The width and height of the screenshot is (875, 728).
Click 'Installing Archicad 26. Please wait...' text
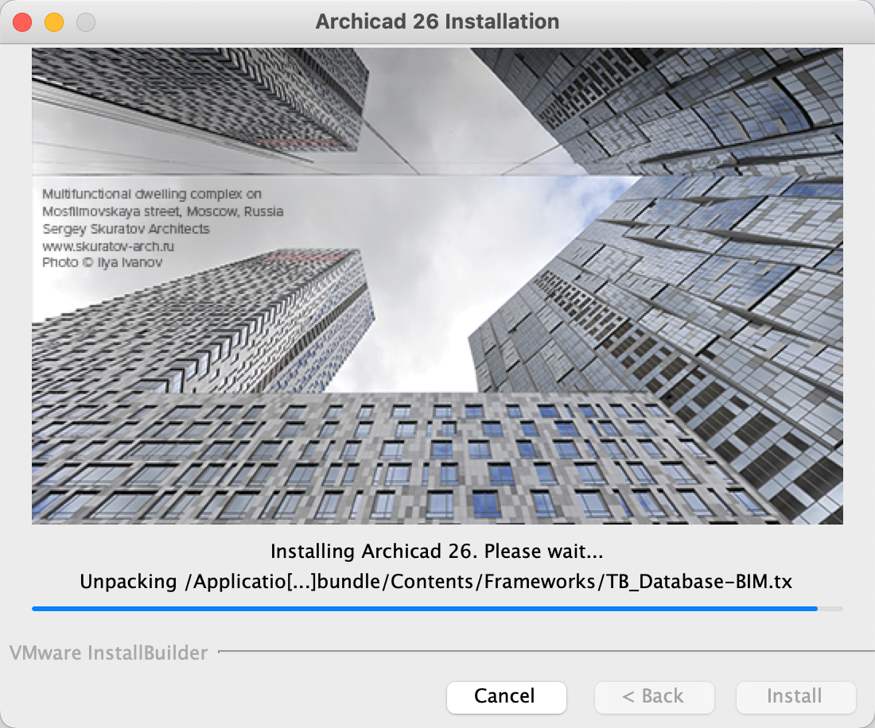pyautogui.click(x=437, y=552)
